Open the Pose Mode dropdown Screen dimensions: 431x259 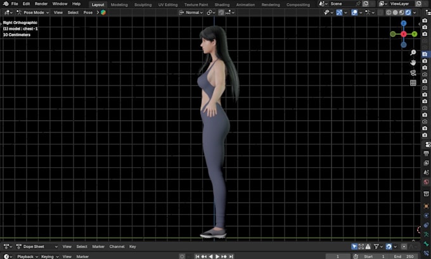tap(32, 13)
